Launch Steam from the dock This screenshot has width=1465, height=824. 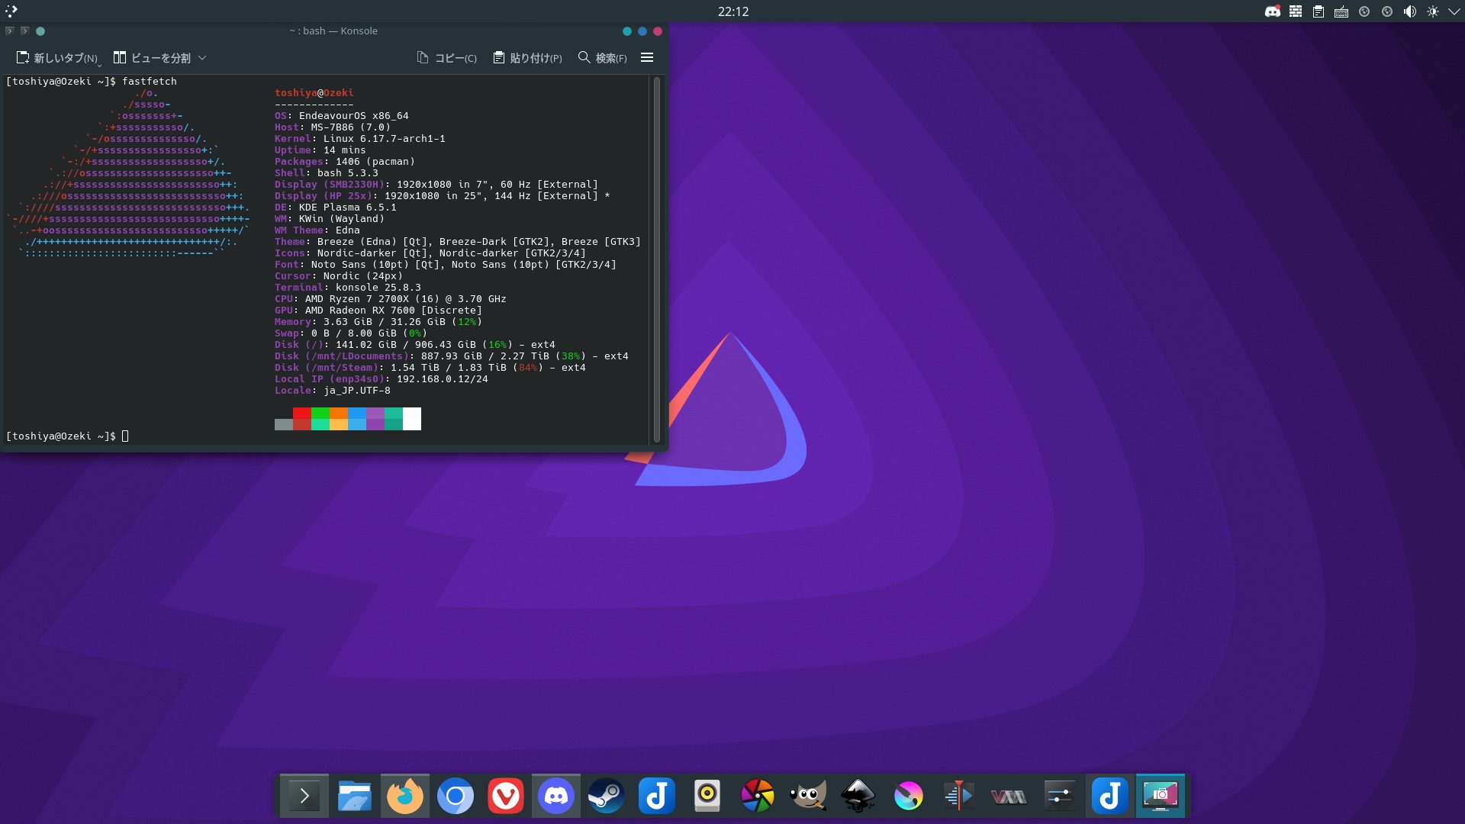[x=607, y=797]
